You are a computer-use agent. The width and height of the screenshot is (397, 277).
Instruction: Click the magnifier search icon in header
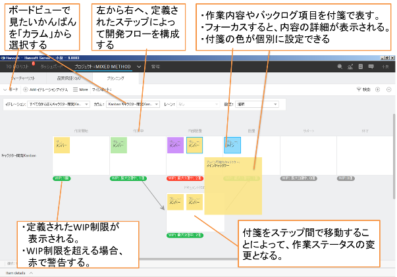tap(340, 66)
